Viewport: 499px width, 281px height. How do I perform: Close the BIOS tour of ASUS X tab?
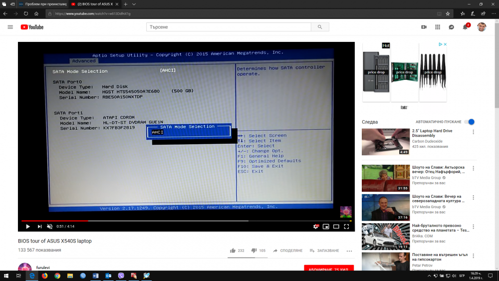point(117,4)
